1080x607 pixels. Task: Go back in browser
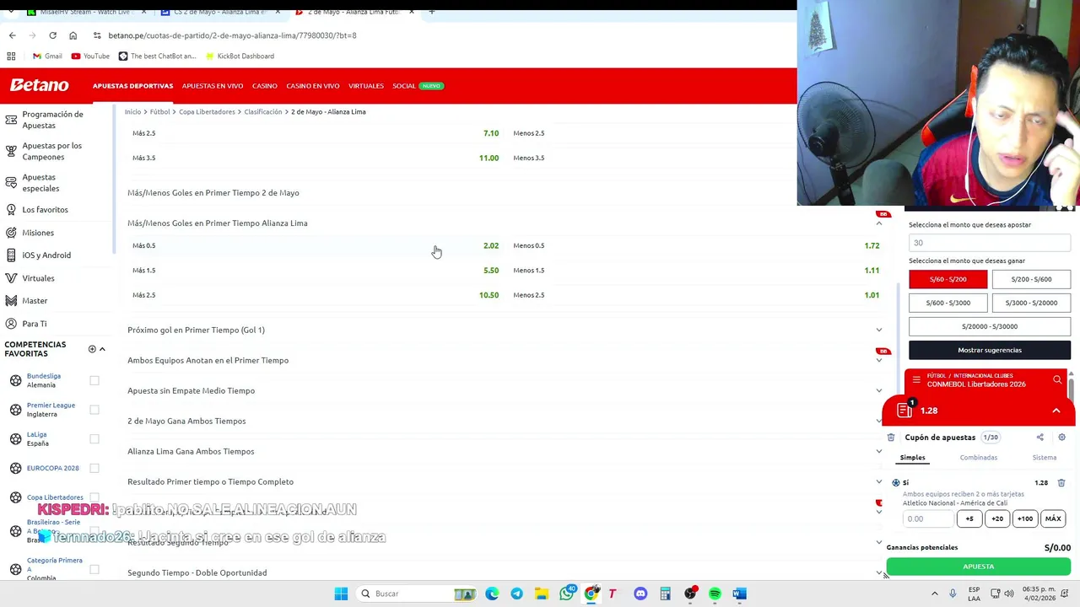pos(12,35)
